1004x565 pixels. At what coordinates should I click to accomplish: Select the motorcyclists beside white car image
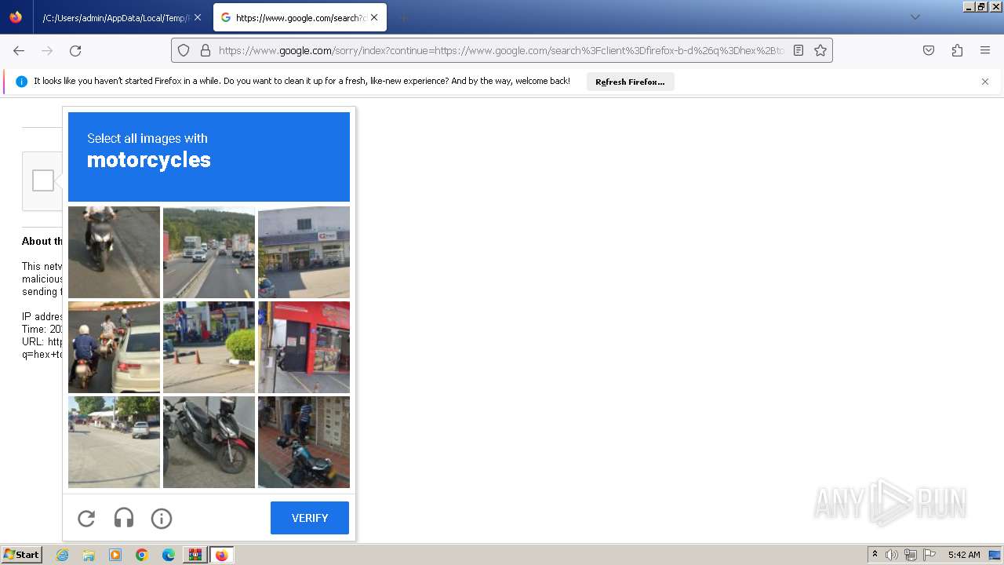(x=114, y=347)
